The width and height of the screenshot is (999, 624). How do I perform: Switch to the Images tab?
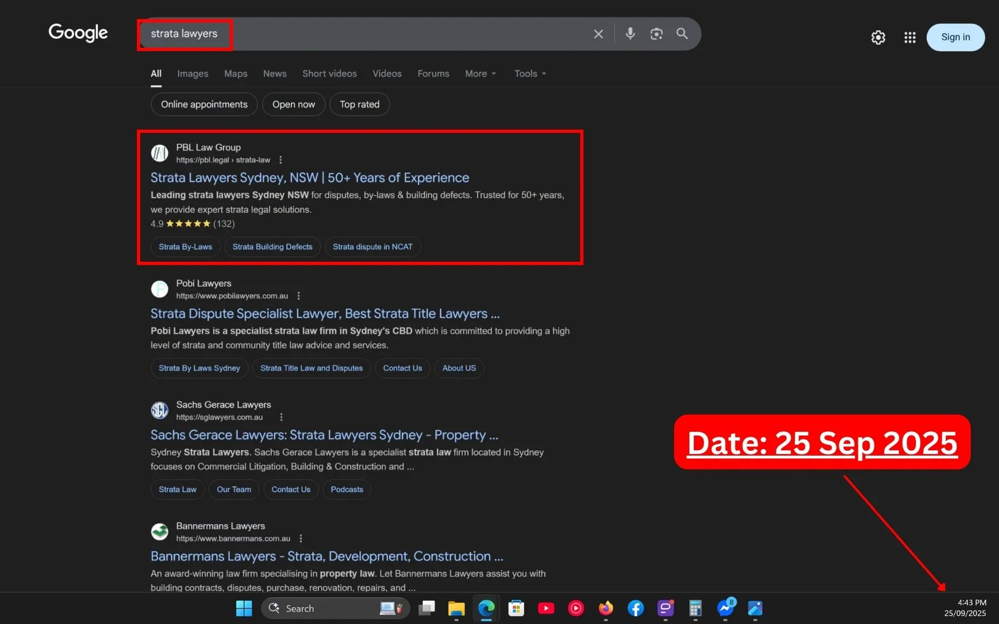pos(192,74)
